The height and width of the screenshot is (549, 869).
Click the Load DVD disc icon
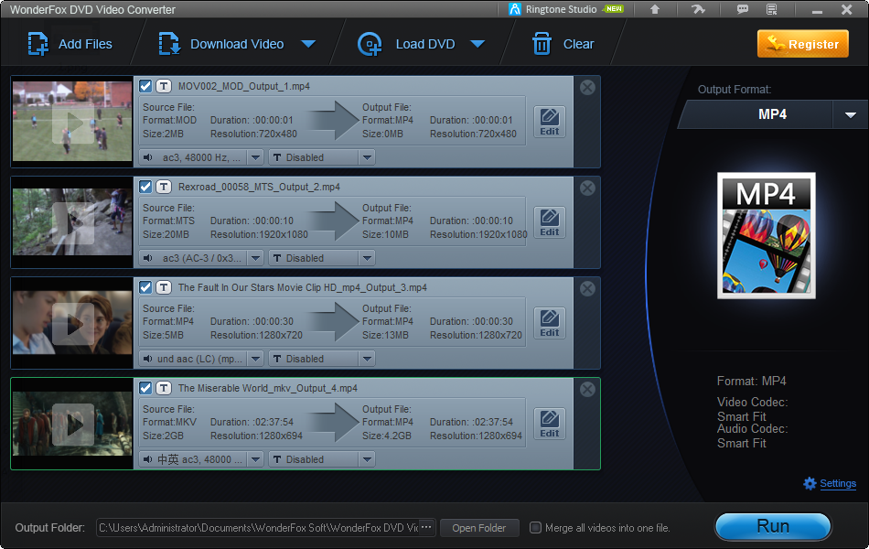370,44
